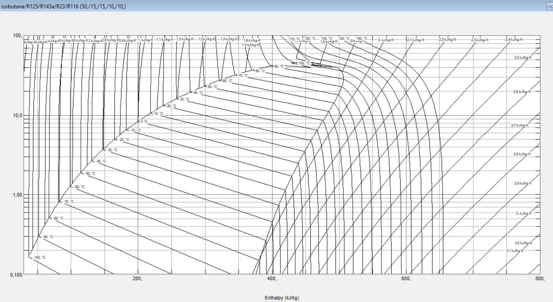The height and width of the screenshot is (302, 553).
Task: Select the -90, °C isotherm label
Action: coord(48,237)
